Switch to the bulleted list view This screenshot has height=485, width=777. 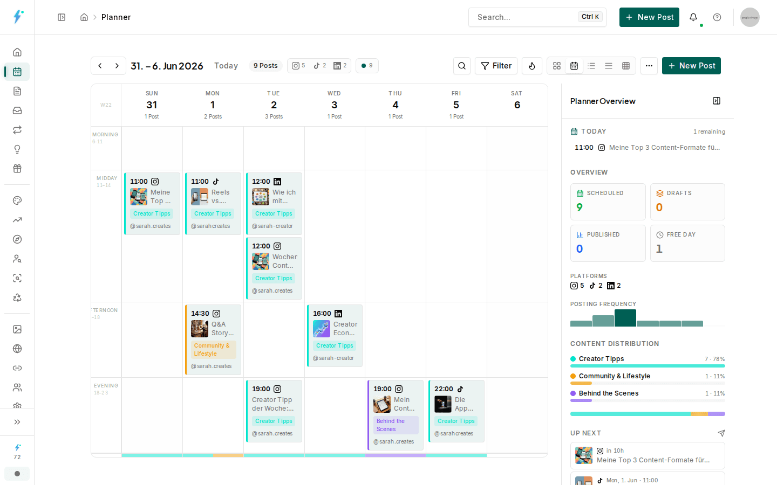[591, 66]
